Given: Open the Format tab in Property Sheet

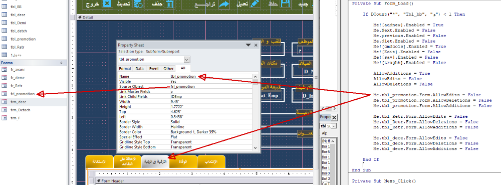Looking at the screenshot, I should pos(125,69).
